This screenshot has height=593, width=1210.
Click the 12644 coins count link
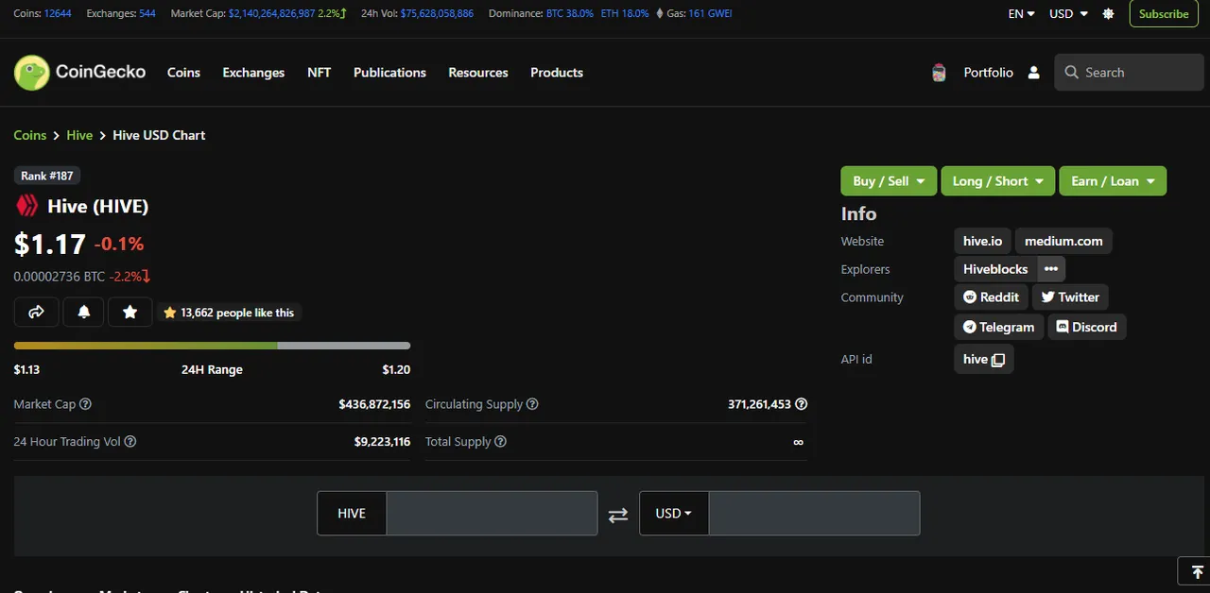[57, 14]
